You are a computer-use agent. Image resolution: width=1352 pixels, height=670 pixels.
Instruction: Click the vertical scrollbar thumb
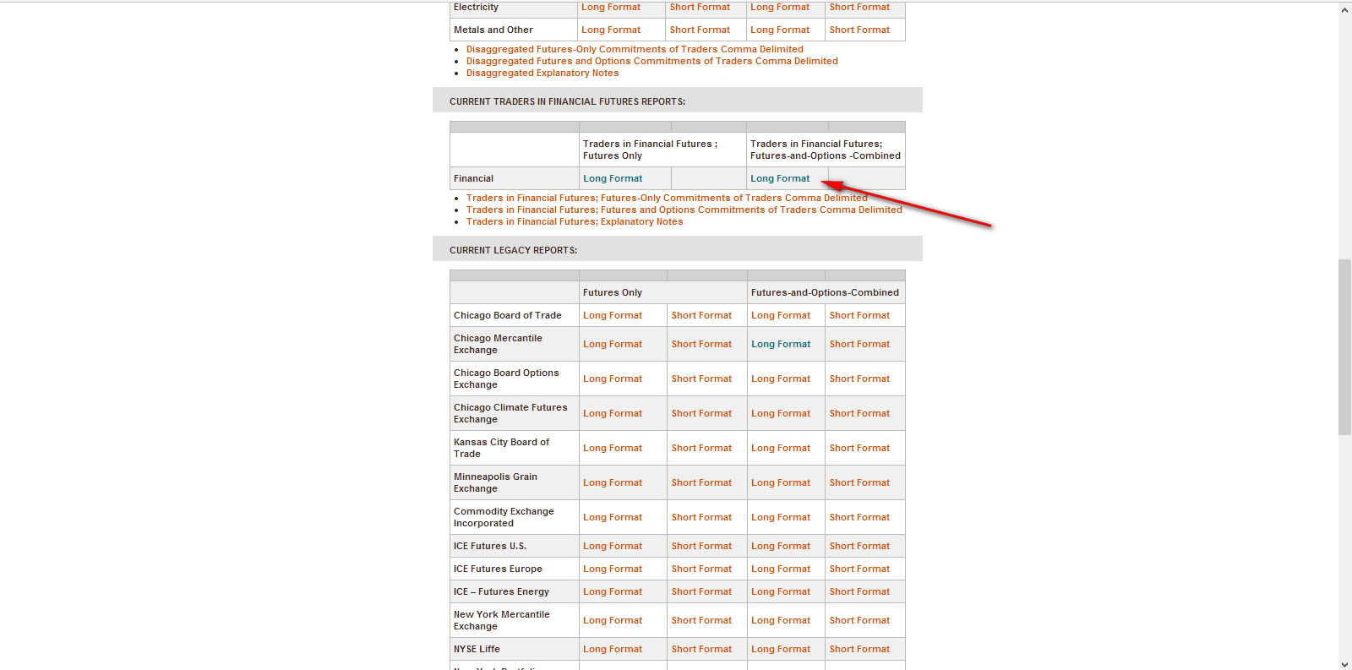(x=1345, y=347)
